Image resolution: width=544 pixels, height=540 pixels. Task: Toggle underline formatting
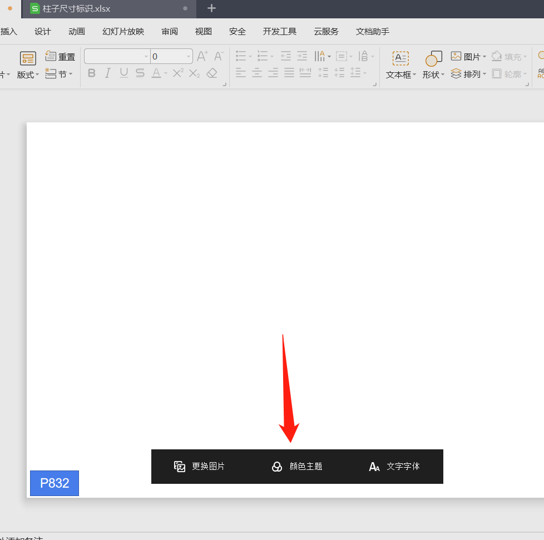124,73
